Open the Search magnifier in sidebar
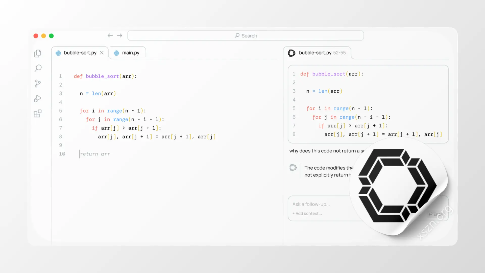 [x=38, y=68]
